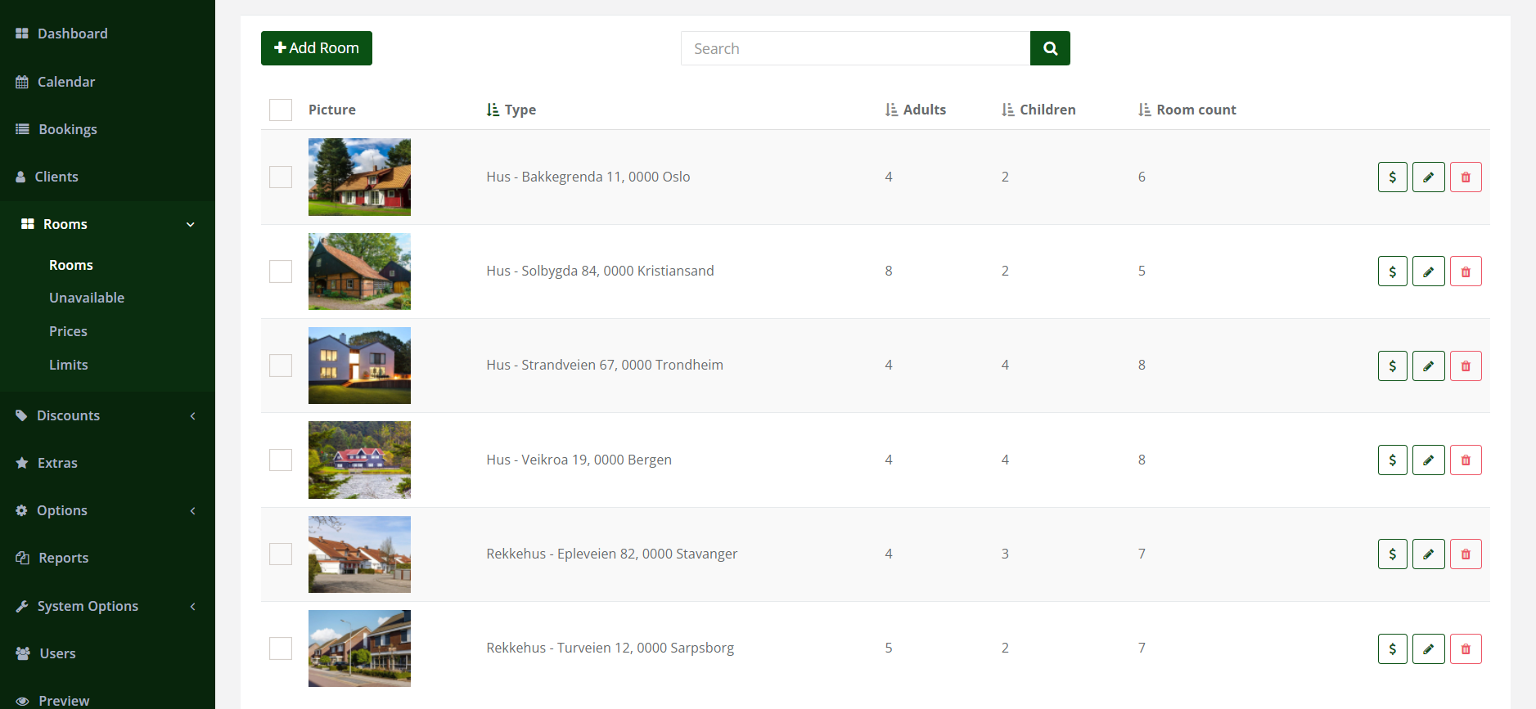Open prices for Bakkegrenda 11 Oslo house

pos(1392,177)
